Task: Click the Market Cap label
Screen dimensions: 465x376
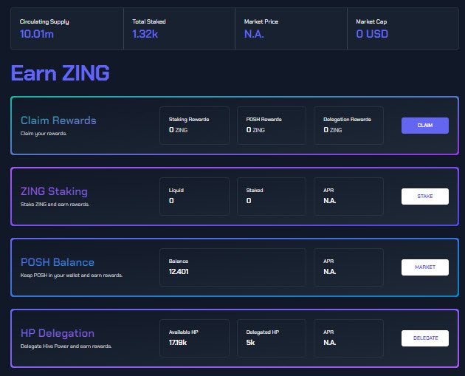Action: click(371, 21)
